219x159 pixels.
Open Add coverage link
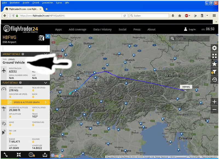pyautogui.click(x=77, y=29)
